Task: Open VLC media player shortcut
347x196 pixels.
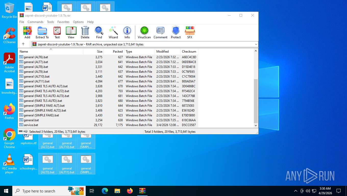Action: [x=9, y=164]
